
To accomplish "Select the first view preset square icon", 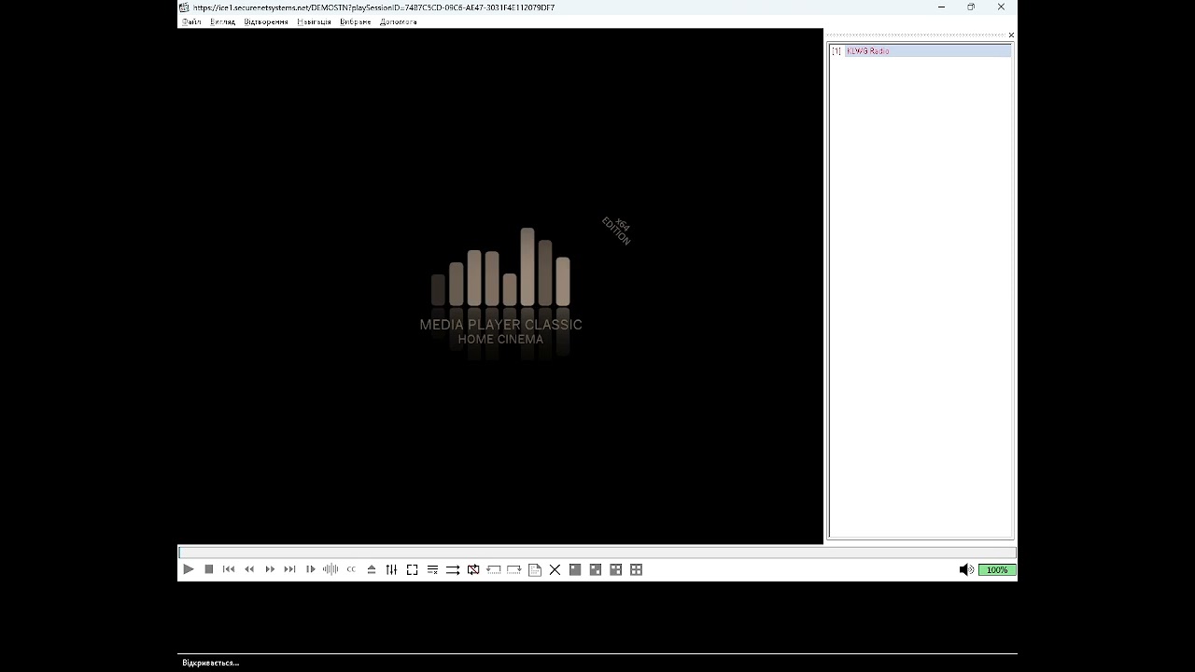I will pyautogui.click(x=575, y=569).
